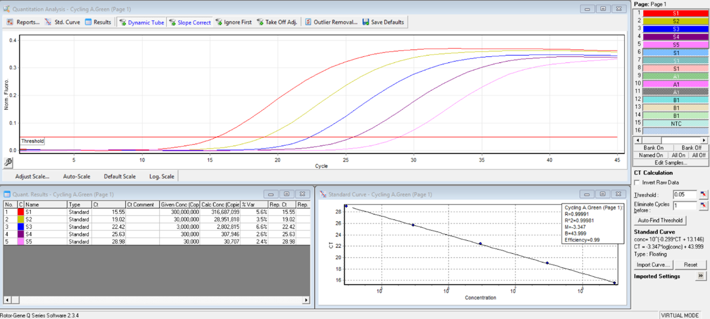Open Edit Samples... dialog

click(x=670, y=163)
